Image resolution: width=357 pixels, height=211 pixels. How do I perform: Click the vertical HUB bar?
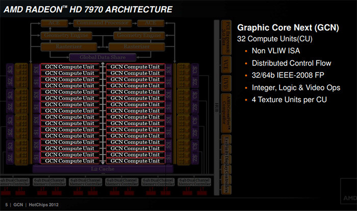click(217, 108)
